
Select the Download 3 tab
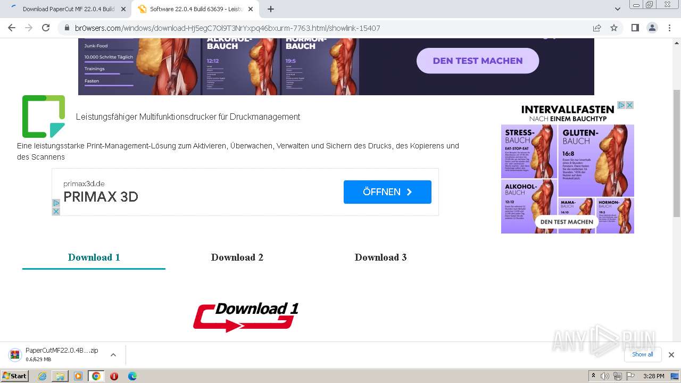pos(381,257)
